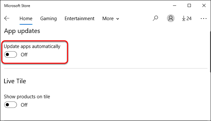The width and height of the screenshot is (211, 121).
Task: Expand the More dropdown menu
Action: [x=111, y=19]
